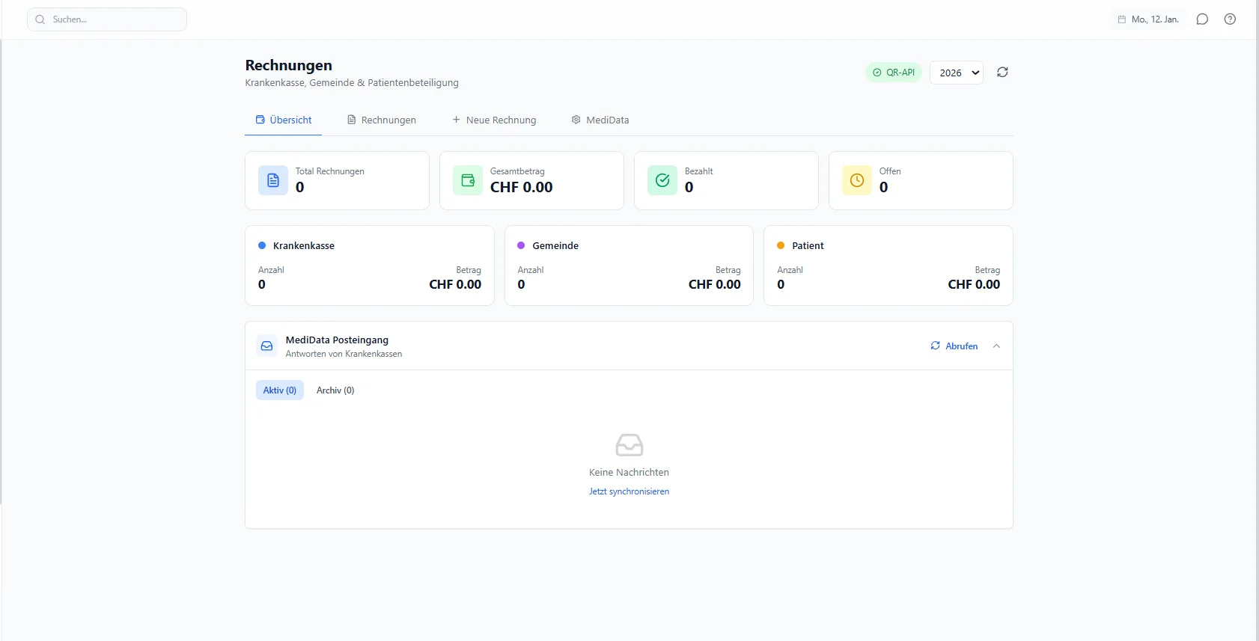The height and width of the screenshot is (641, 1259).
Task: Open the chat bubble icon in header
Action: coord(1202,19)
